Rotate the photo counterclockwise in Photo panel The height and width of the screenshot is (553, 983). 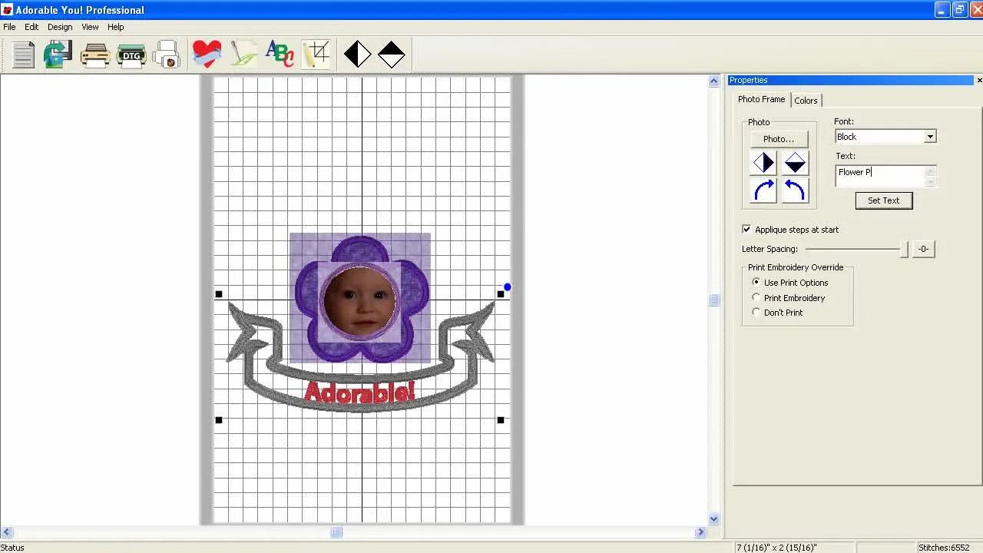(x=795, y=190)
